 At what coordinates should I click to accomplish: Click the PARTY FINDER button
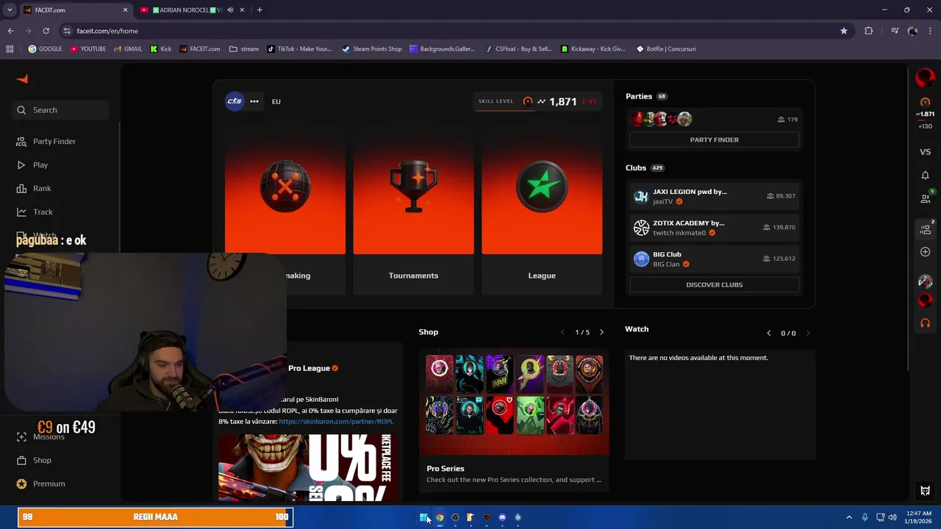click(x=714, y=140)
